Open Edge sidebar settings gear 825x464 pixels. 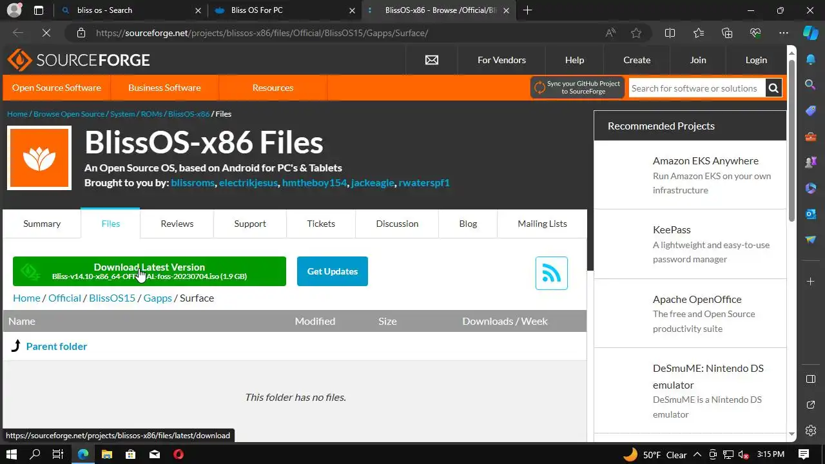(x=811, y=430)
